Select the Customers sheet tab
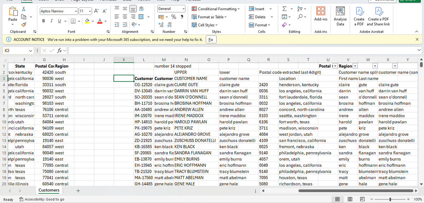424x203 pixels. (49, 190)
